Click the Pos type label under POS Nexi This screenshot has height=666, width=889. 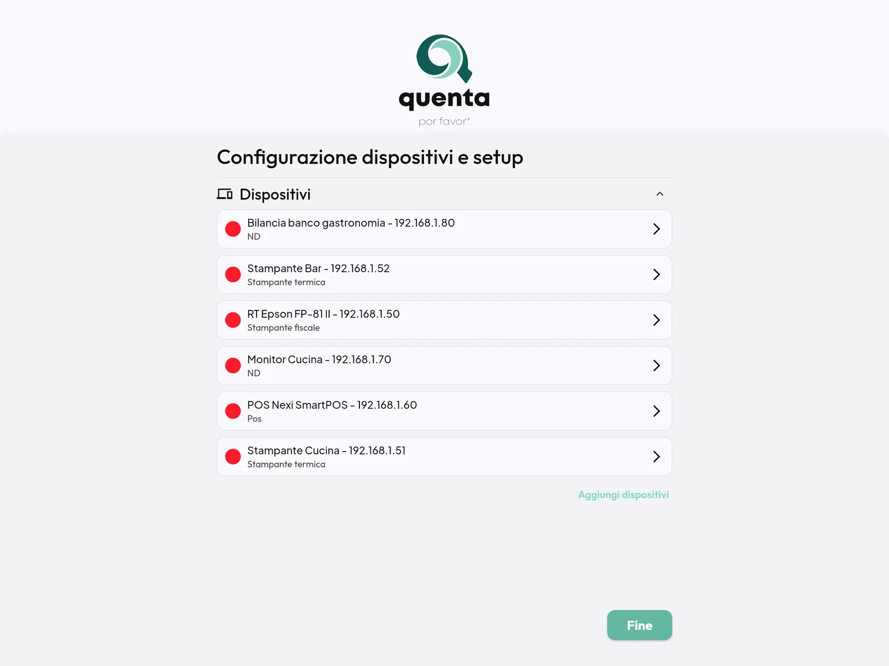coord(254,419)
